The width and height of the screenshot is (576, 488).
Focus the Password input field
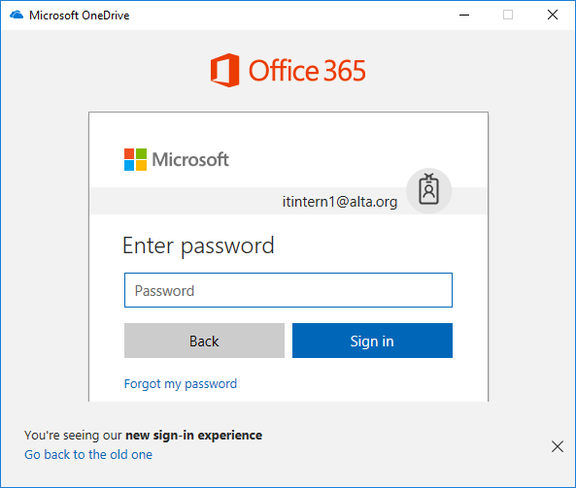(288, 290)
